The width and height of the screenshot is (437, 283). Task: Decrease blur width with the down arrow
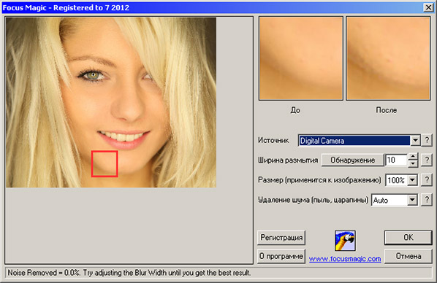[x=413, y=163]
